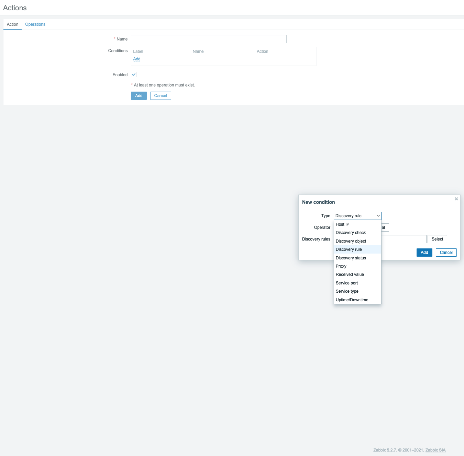This screenshot has width=464, height=456.
Task: Click the New condition dialog title
Action: coord(319,202)
